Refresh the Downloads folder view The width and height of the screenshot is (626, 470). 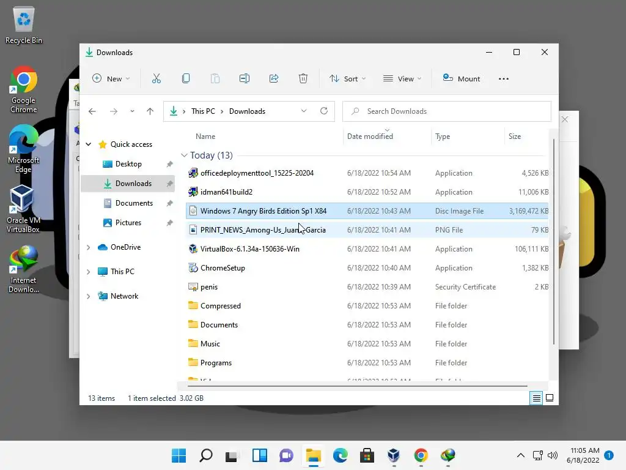tap(324, 111)
